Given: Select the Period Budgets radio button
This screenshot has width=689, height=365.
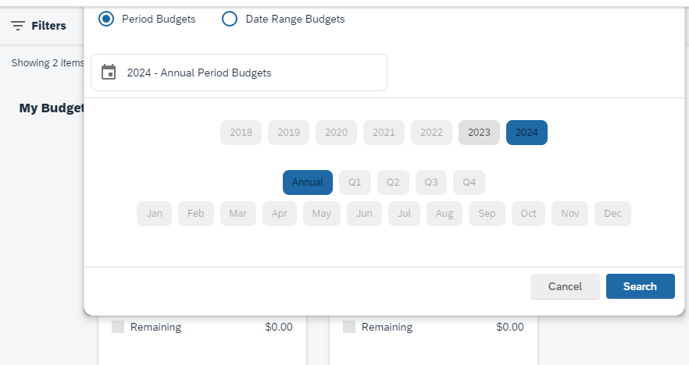Looking at the screenshot, I should (106, 19).
